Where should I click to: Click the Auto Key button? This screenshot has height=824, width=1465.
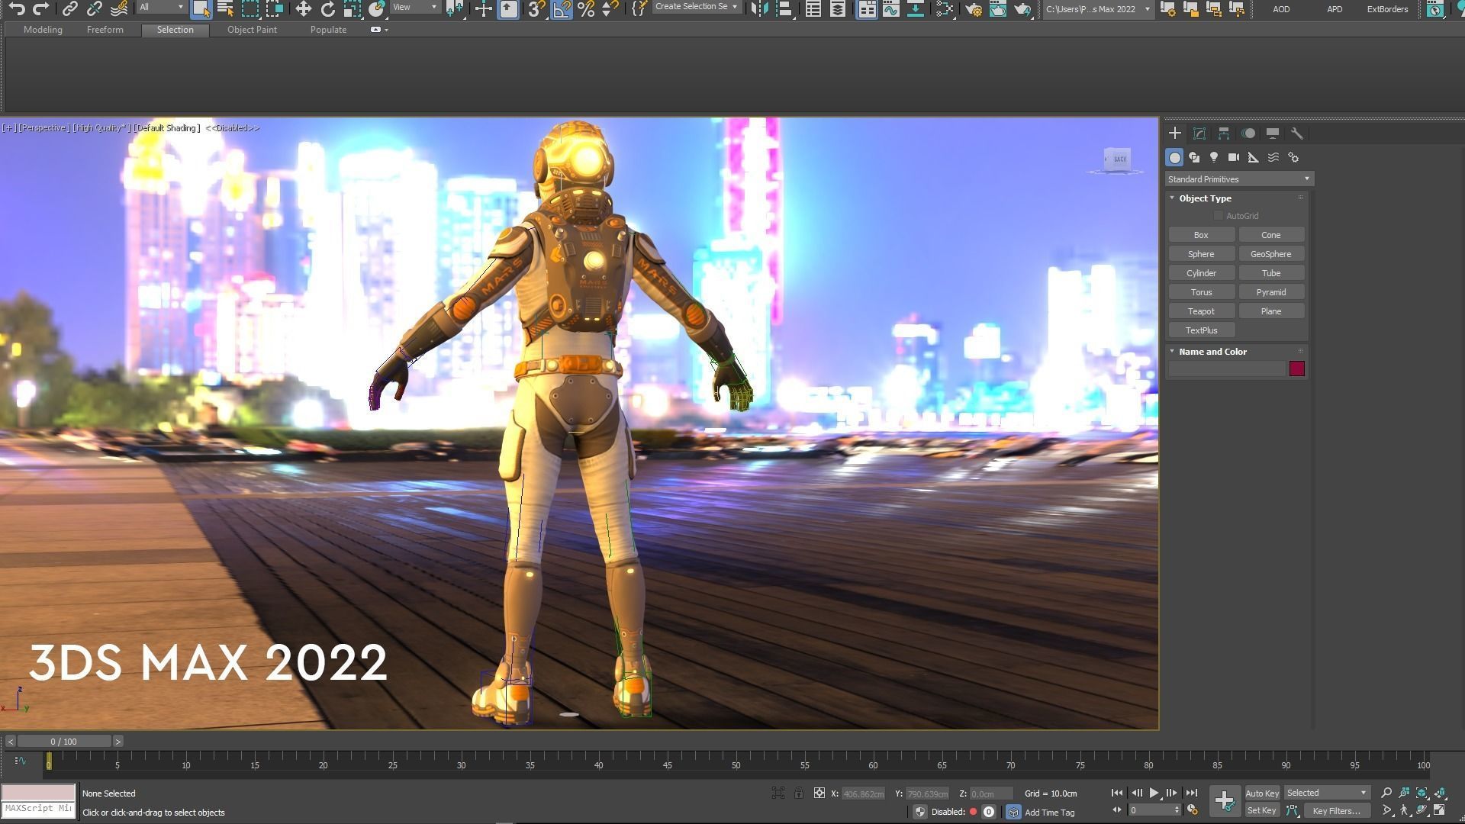1262,793
